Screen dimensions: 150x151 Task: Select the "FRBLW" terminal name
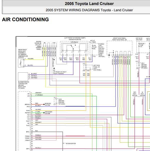pos(27,140)
